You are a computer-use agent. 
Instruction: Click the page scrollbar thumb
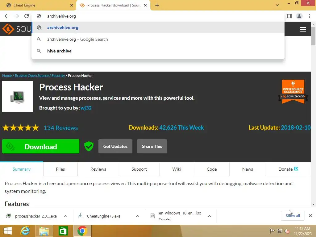(313, 36)
